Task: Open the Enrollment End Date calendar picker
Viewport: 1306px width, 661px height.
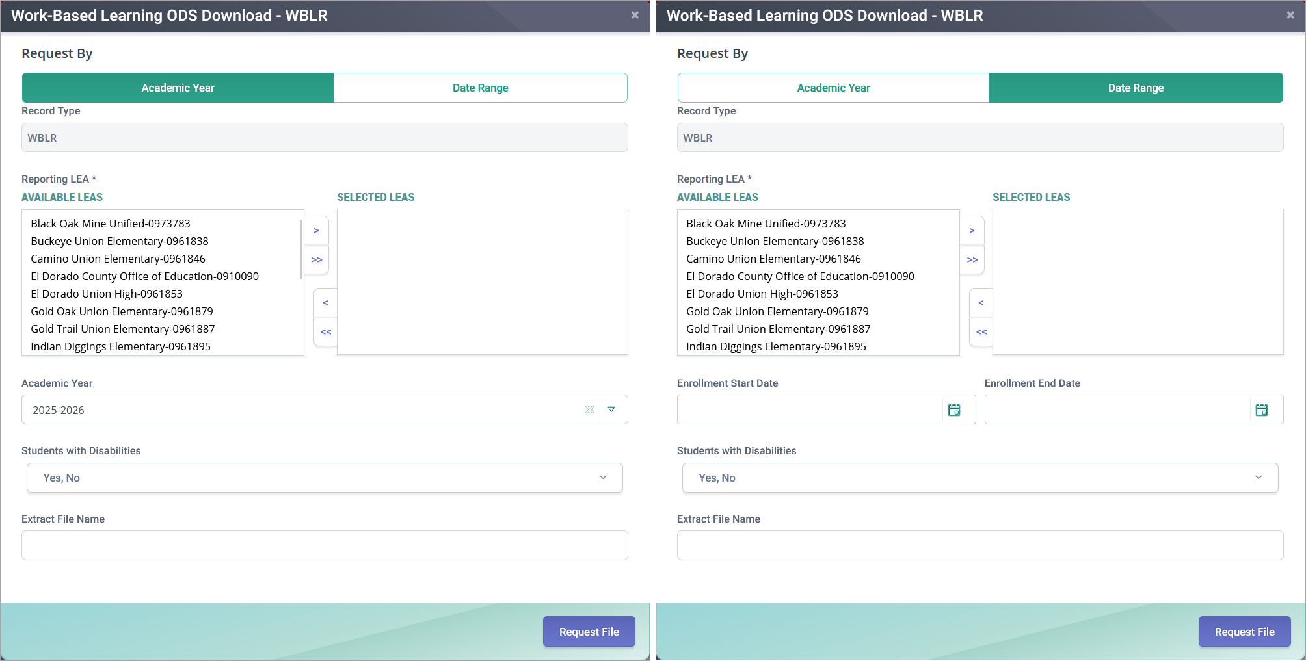Action: (1262, 409)
